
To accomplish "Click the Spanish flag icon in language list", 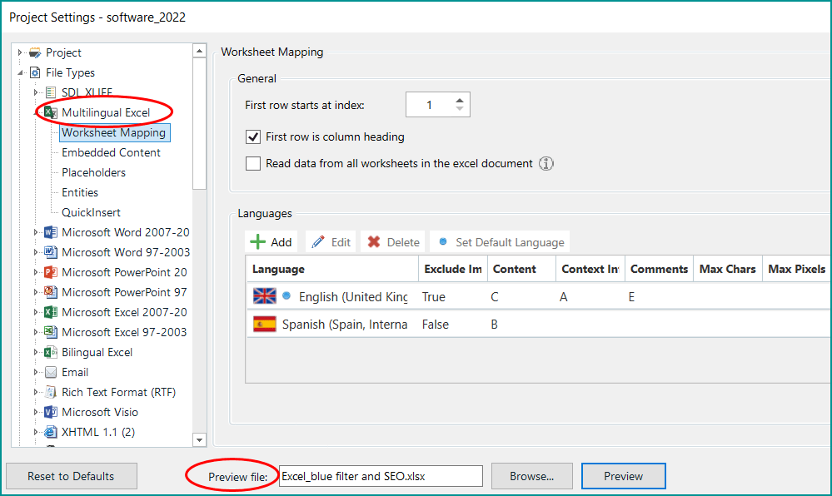I will coord(264,325).
